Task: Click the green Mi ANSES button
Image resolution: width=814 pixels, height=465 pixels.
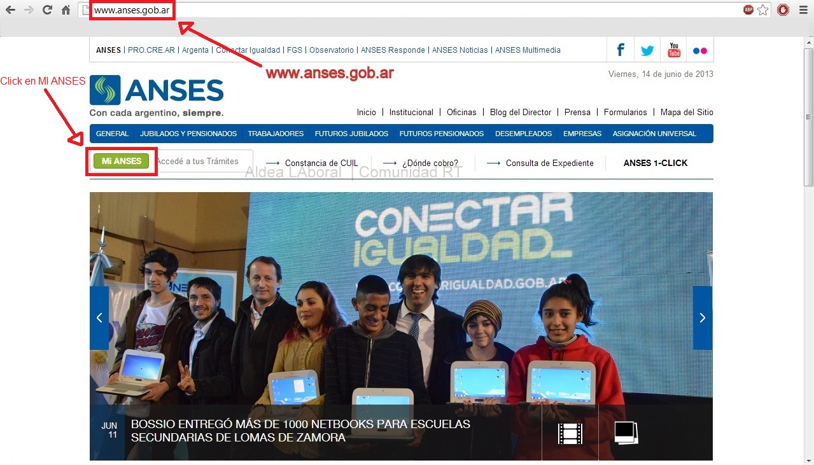Action: click(x=121, y=161)
